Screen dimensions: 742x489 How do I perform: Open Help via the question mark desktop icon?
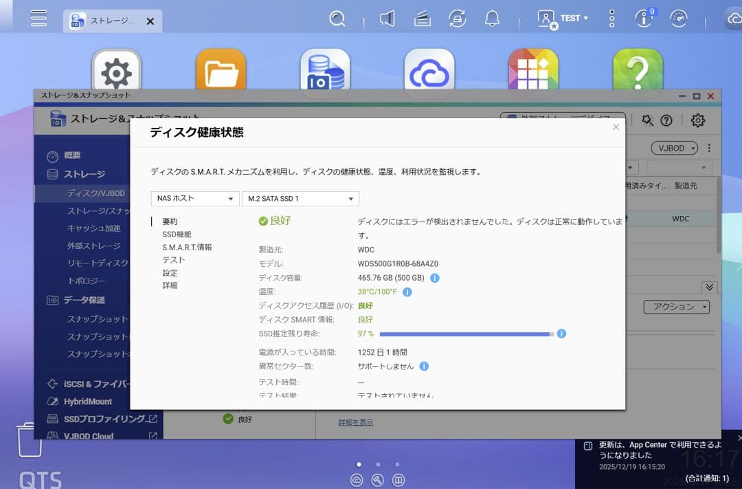point(638,69)
